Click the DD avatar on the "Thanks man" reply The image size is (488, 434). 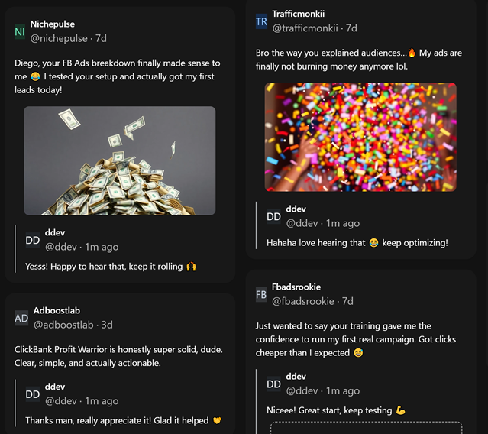(x=33, y=394)
